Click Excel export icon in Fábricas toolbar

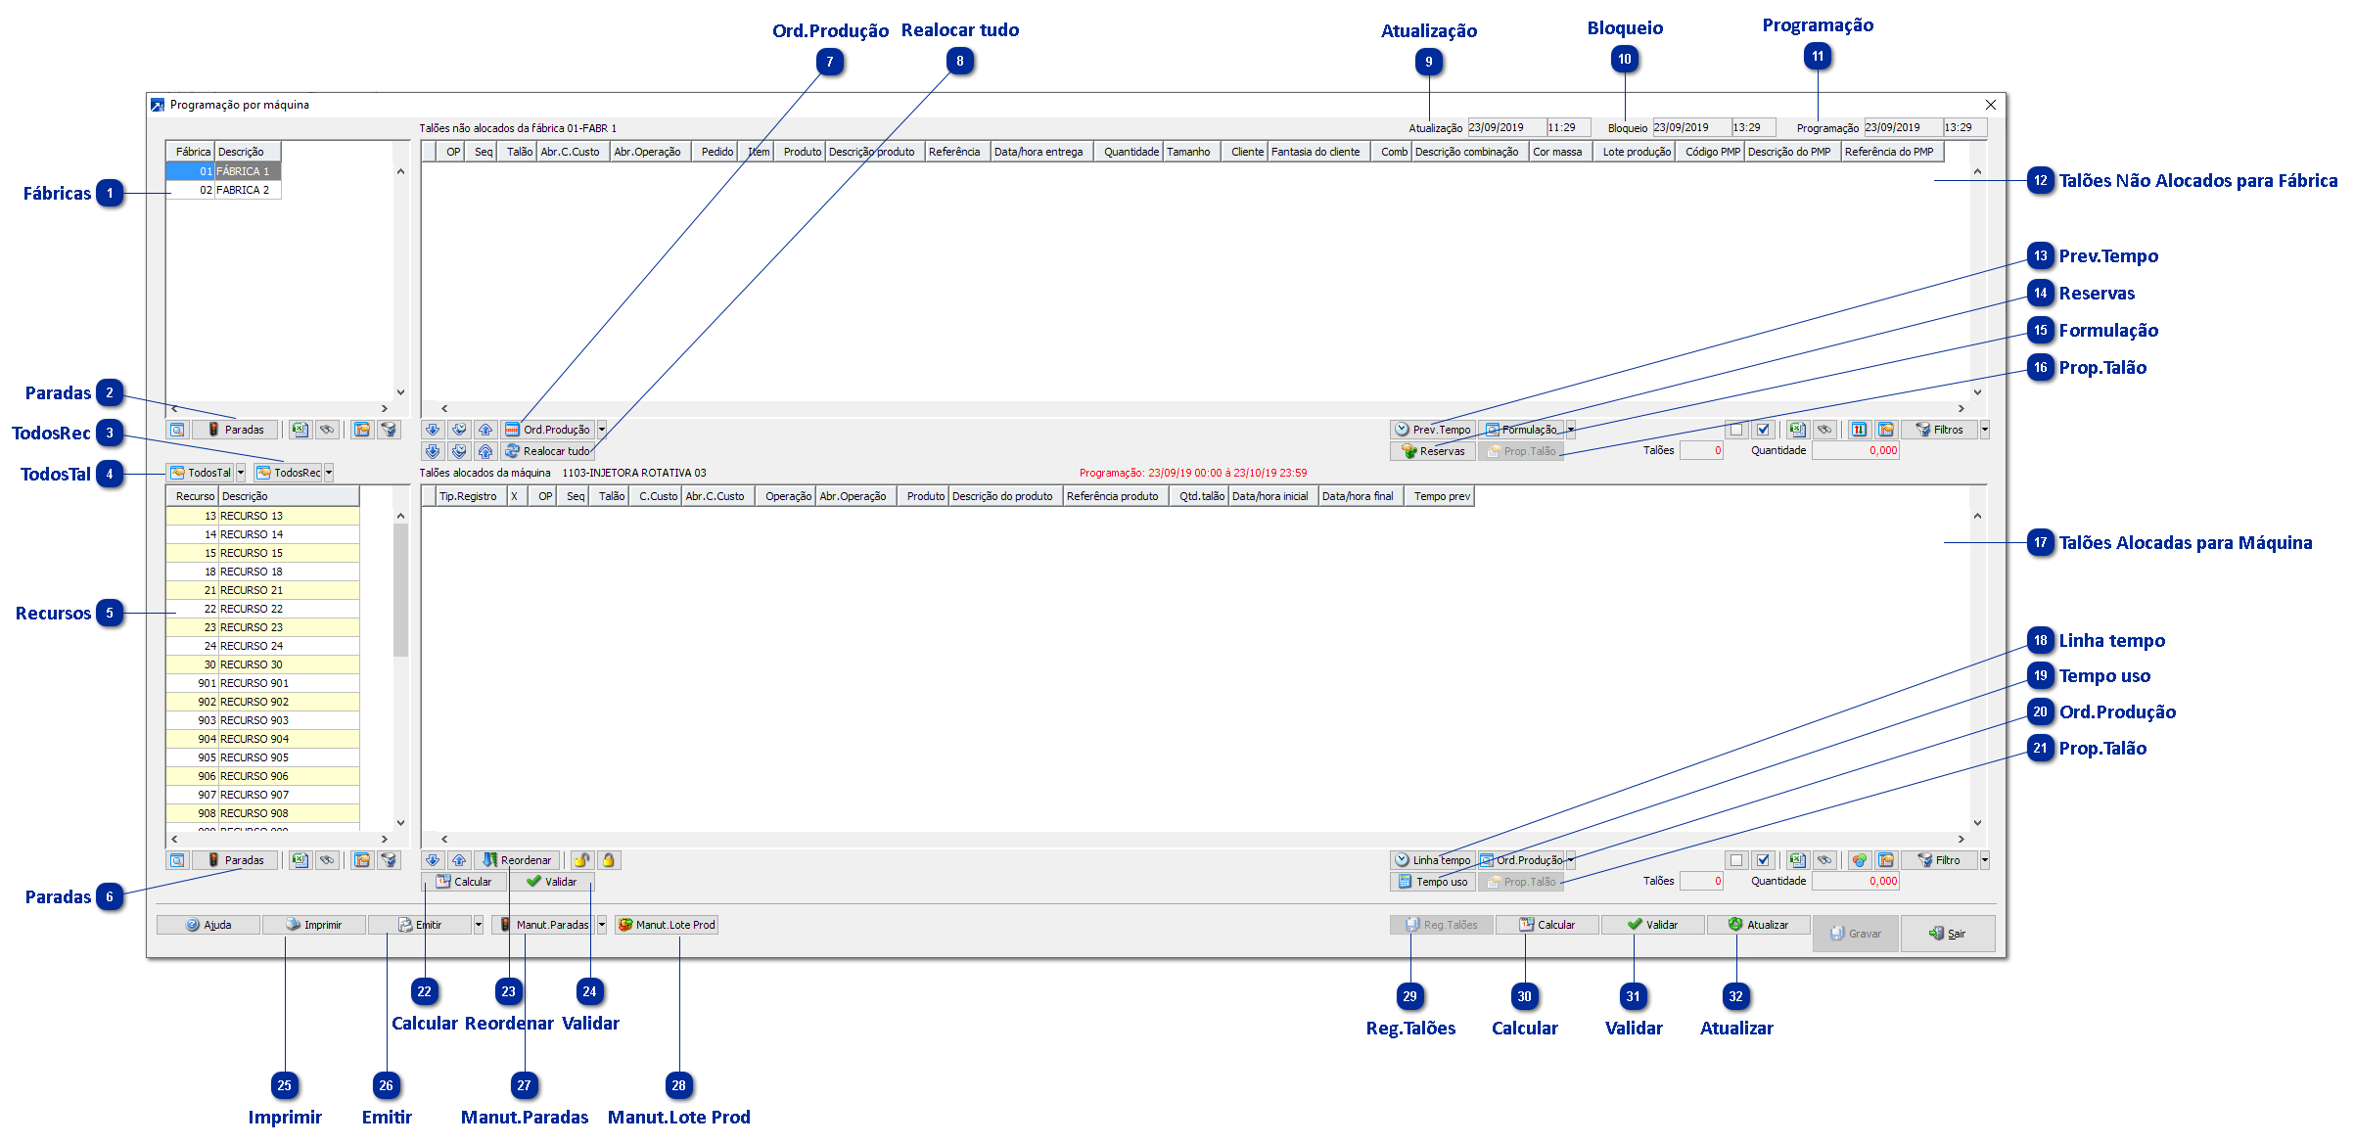click(300, 430)
